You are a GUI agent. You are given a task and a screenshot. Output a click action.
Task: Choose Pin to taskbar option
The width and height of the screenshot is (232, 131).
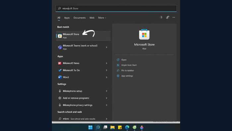[x=128, y=70]
